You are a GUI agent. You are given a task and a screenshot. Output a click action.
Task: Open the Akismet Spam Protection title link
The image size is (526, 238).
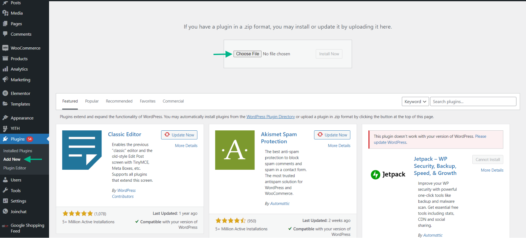click(279, 138)
